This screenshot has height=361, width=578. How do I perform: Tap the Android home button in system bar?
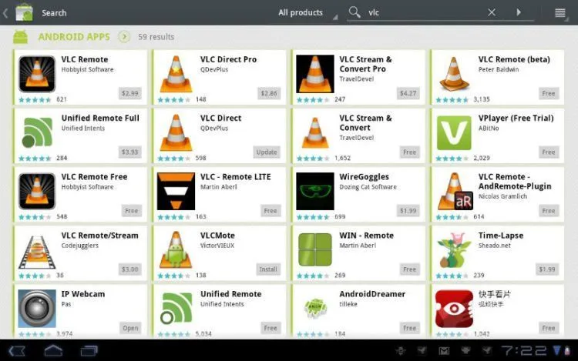tap(53, 351)
